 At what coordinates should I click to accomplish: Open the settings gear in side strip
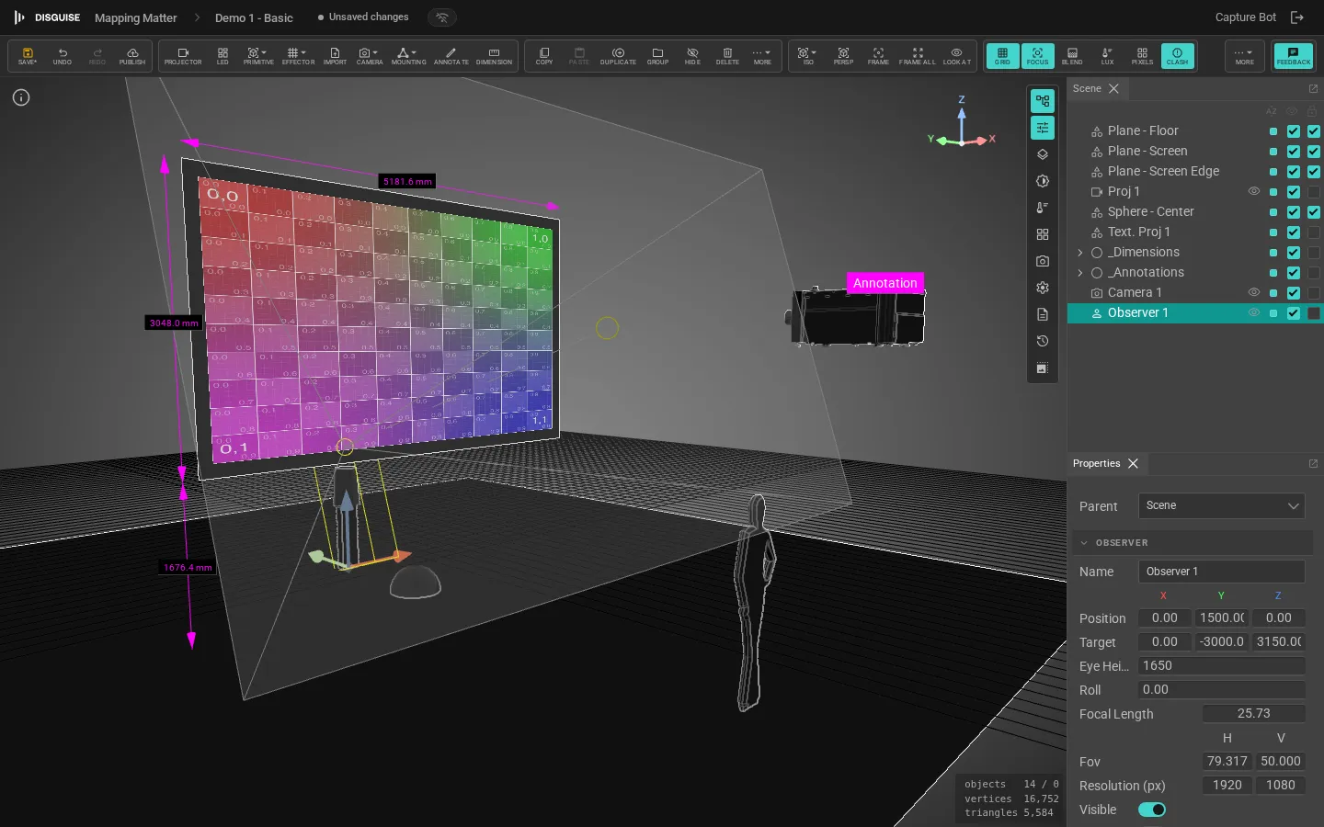coord(1043,288)
